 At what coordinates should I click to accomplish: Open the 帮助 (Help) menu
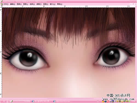tap(60, 4)
